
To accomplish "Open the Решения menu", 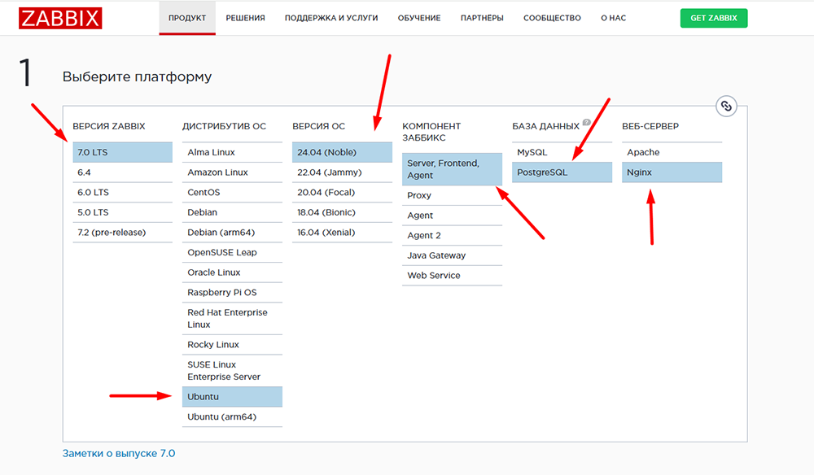I will click(246, 18).
